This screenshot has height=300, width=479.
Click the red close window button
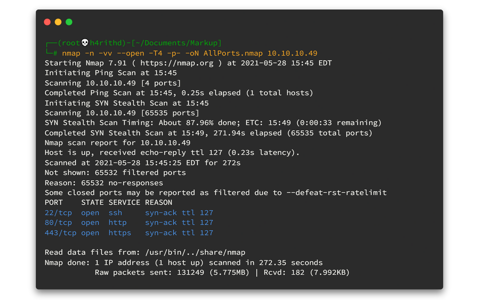pos(47,22)
